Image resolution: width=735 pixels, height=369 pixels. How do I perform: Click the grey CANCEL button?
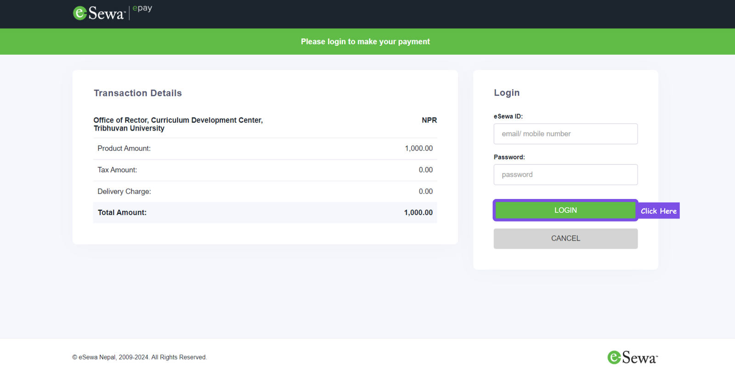565,238
